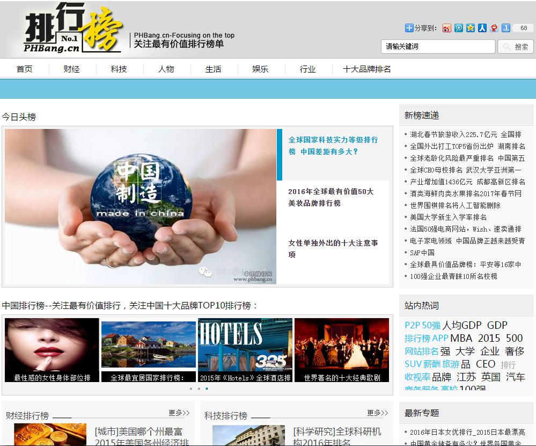Select headline 女性单独外出的十大注意事项
This screenshot has height=446, width=536.
333,249
